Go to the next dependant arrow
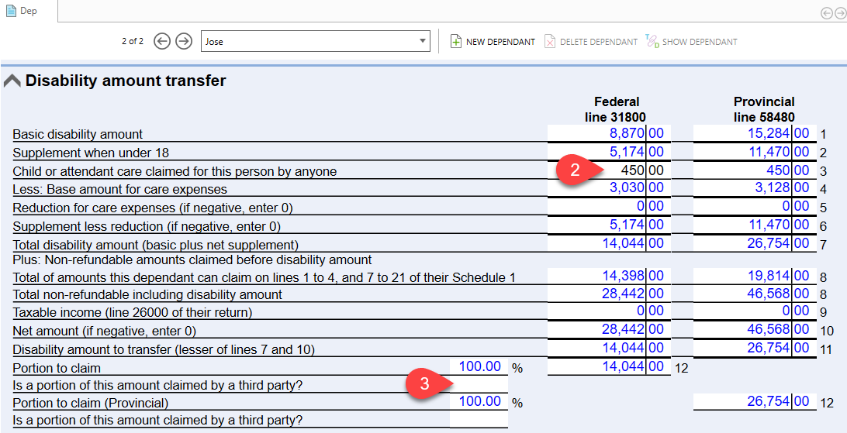The height and width of the screenshot is (433, 847). click(x=184, y=41)
